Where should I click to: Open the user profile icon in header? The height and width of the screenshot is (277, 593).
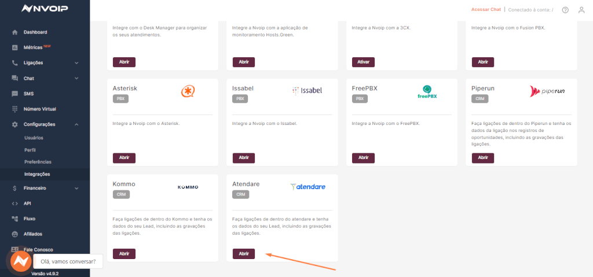[x=581, y=10]
